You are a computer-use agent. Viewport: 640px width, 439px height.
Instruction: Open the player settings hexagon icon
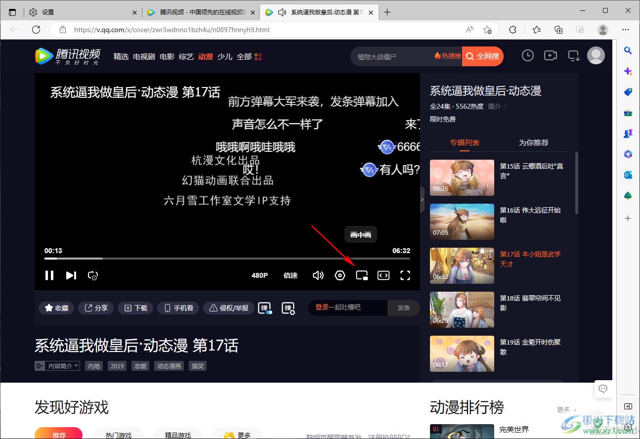pyautogui.click(x=340, y=275)
